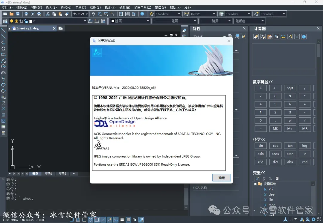The height and width of the screenshot is (223, 323).
Task: Click the Realtime Zoom magnifier icon
Action: tap(100, 14)
